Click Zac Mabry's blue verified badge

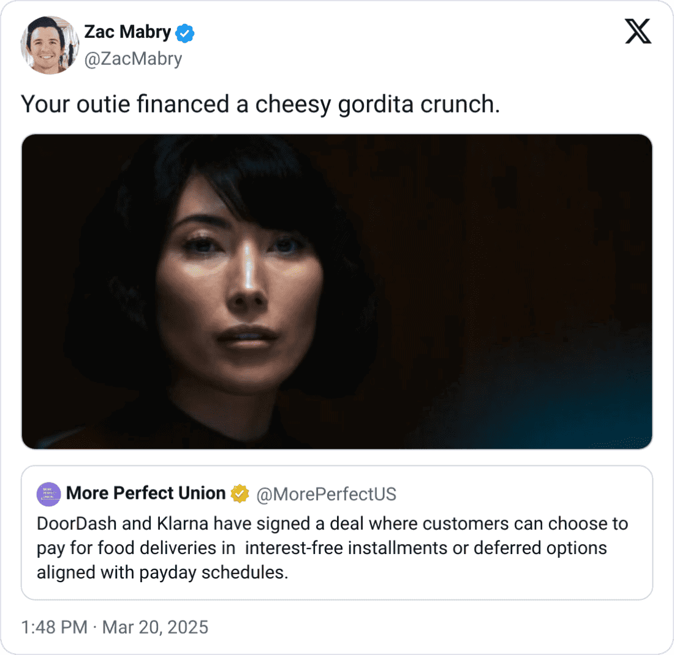tap(183, 32)
